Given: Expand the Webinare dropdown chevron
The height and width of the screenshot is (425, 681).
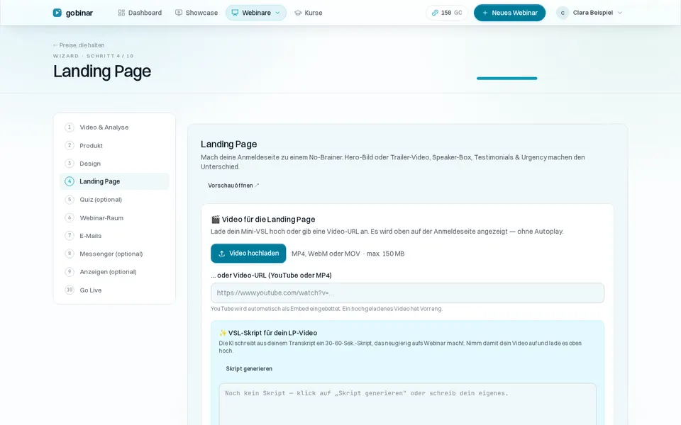Looking at the screenshot, I should pos(277,13).
